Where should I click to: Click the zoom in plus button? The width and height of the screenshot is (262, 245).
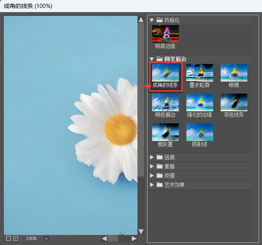(15, 238)
